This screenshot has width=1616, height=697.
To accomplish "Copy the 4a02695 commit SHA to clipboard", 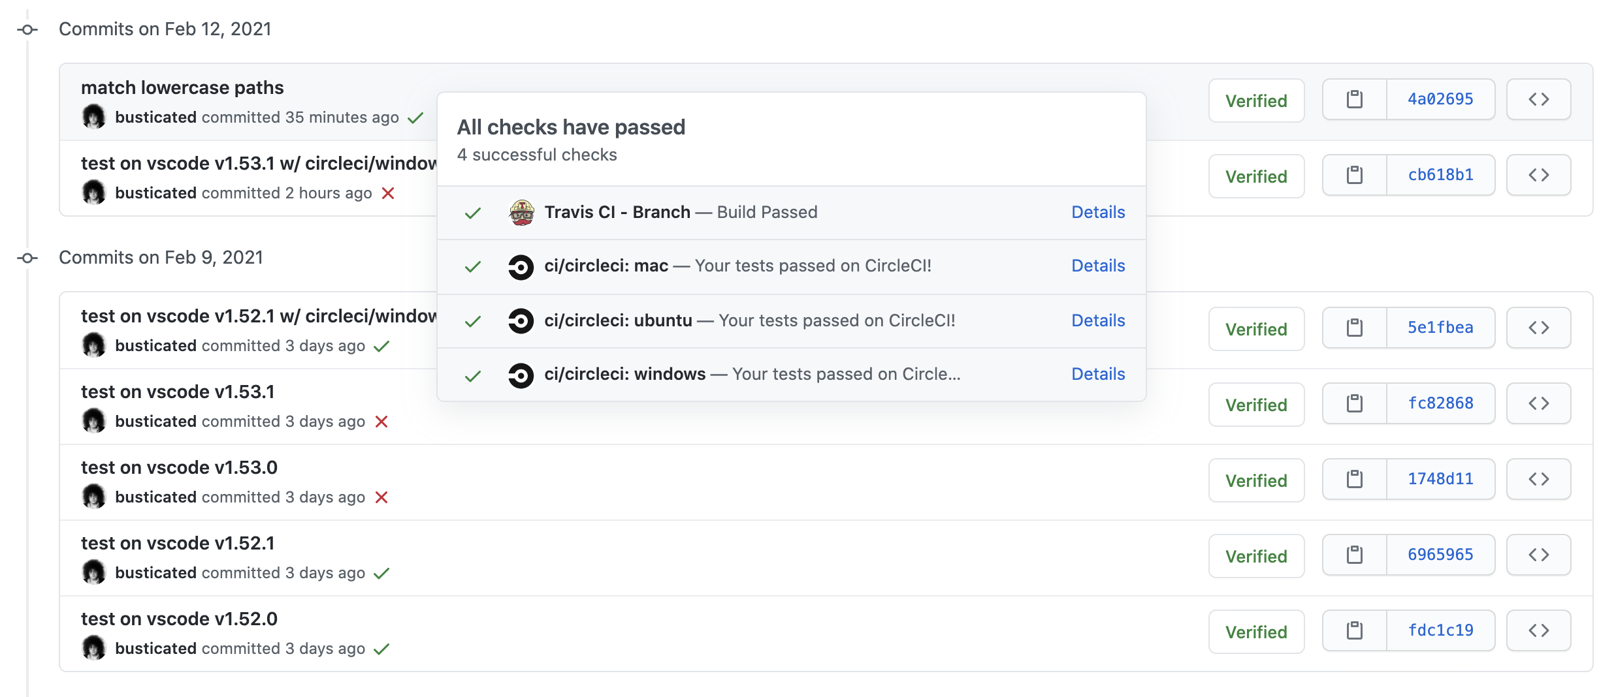I will click(1355, 99).
